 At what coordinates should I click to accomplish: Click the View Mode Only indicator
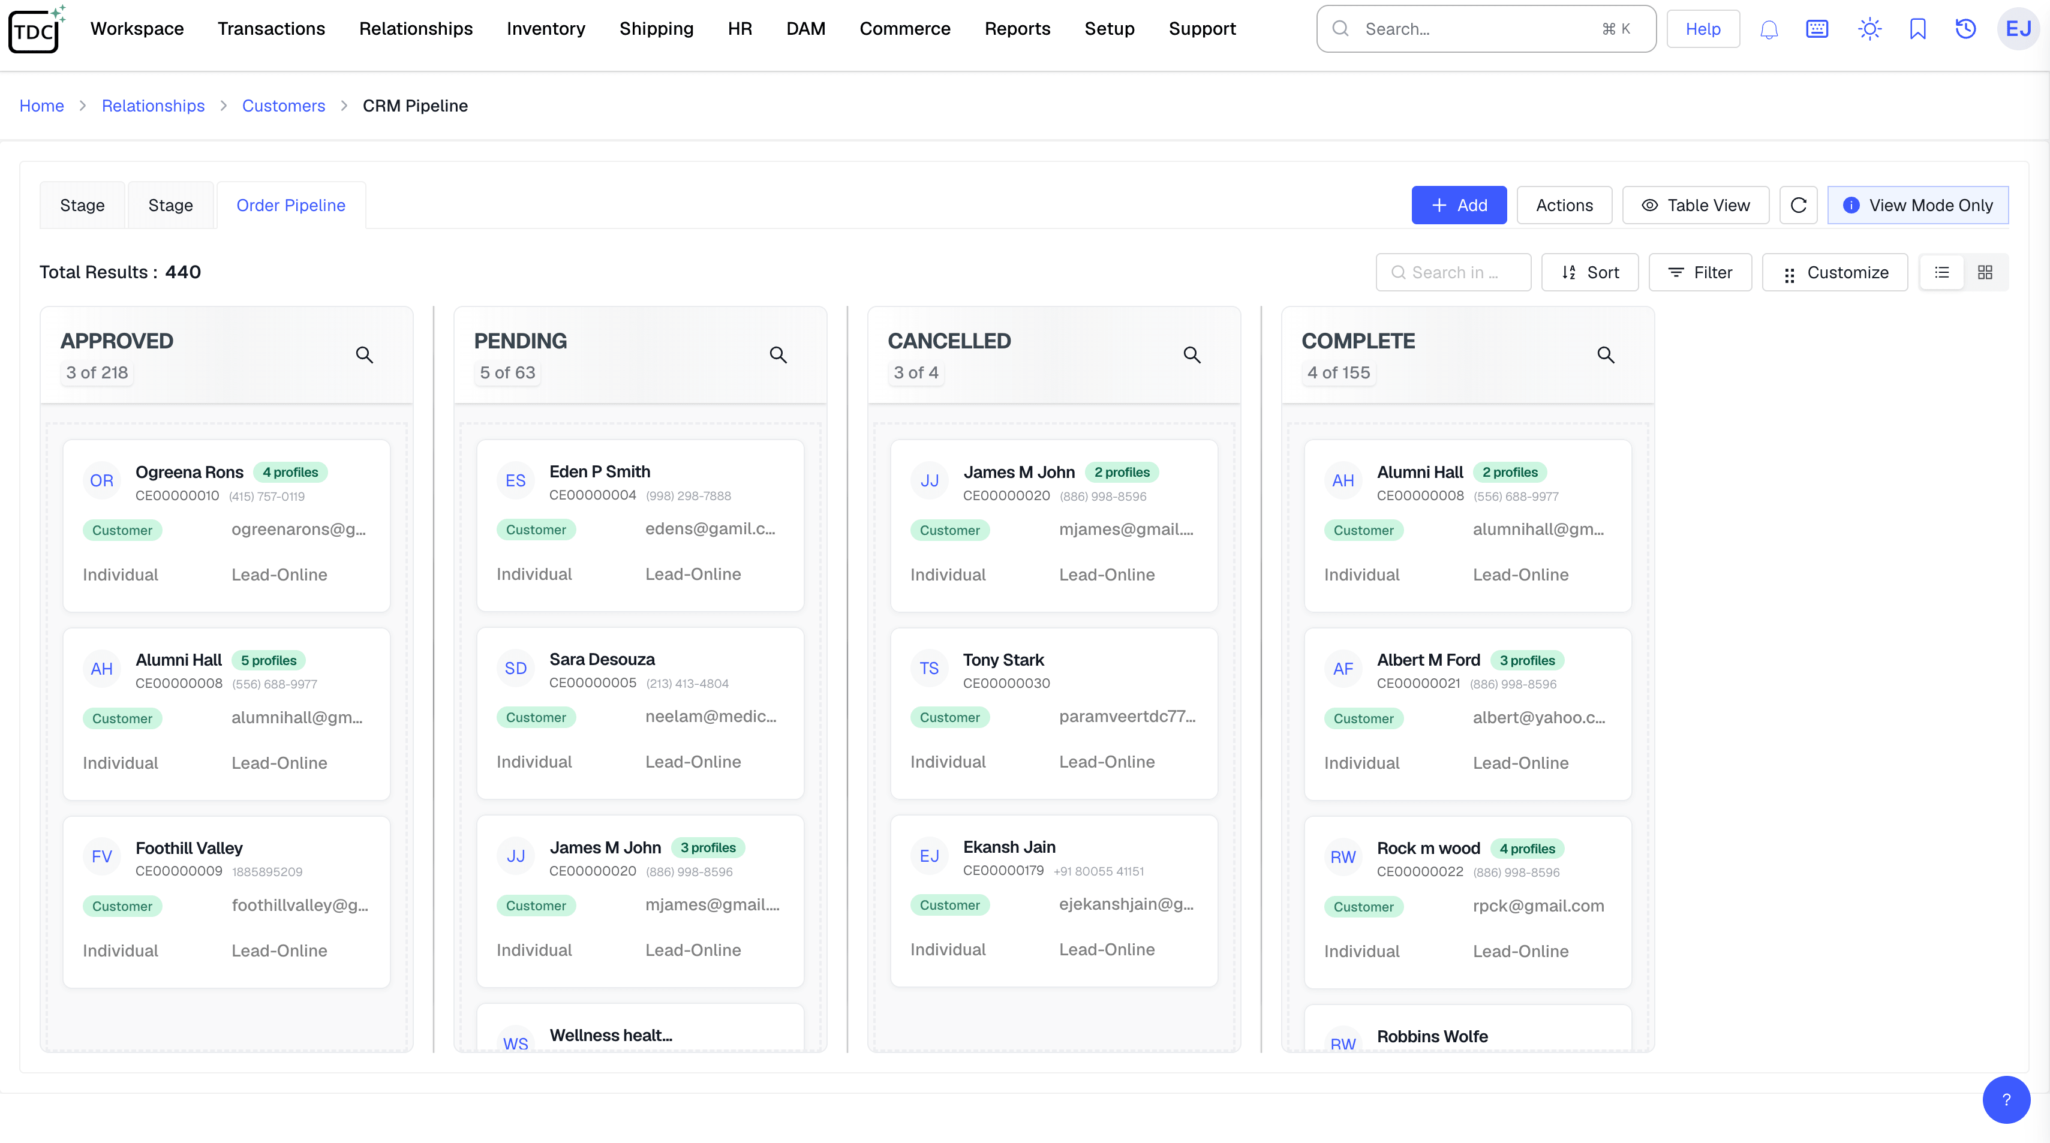[x=1918, y=205]
